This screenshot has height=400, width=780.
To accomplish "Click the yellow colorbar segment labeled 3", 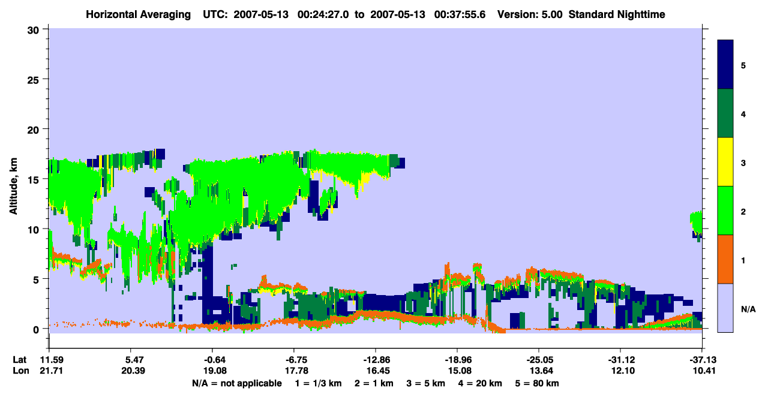I will point(725,162).
